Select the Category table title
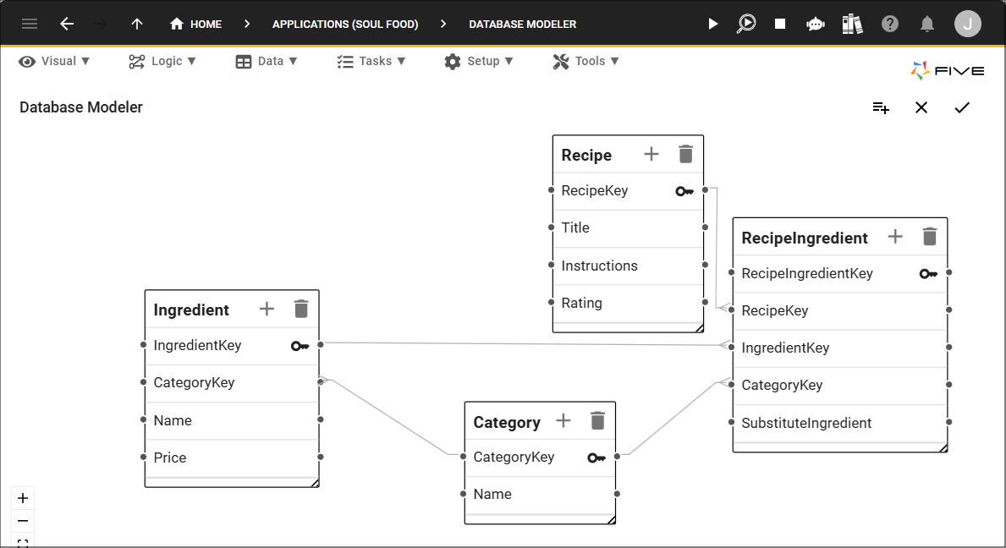 pos(507,422)
